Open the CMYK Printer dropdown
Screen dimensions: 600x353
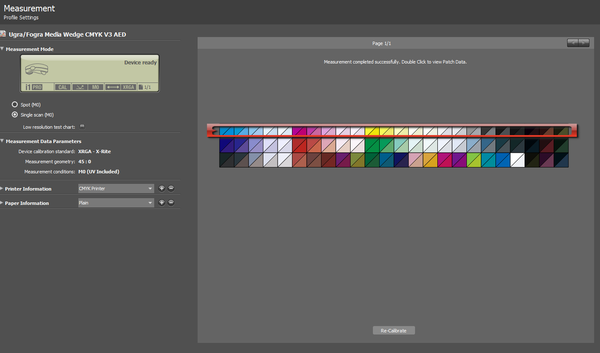click(116, 188)
